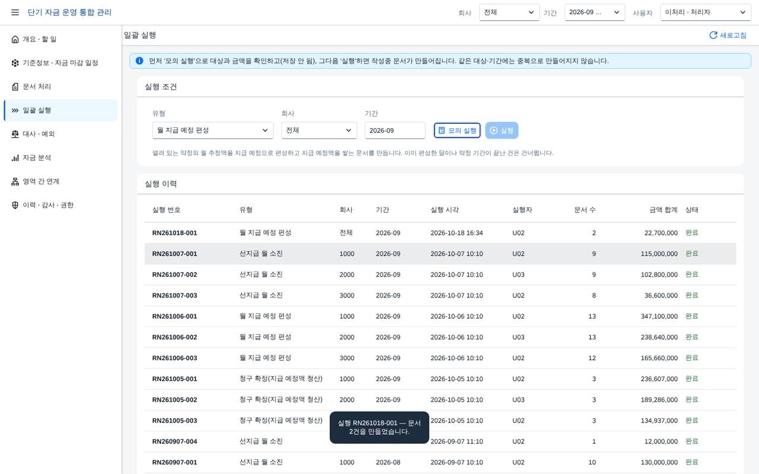759x474 pixels.
Task: Open the hamburger navigation menu
Action: point(15,12)
